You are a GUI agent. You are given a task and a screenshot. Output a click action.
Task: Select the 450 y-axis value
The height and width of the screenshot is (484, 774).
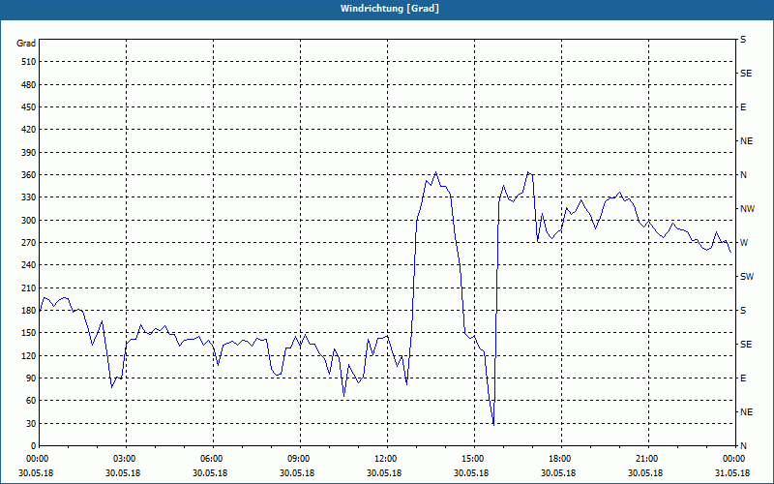29,107
